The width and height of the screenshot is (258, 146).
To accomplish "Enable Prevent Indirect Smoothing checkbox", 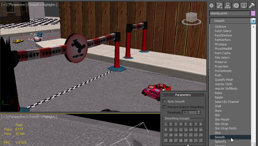I will tap(164, 107).
